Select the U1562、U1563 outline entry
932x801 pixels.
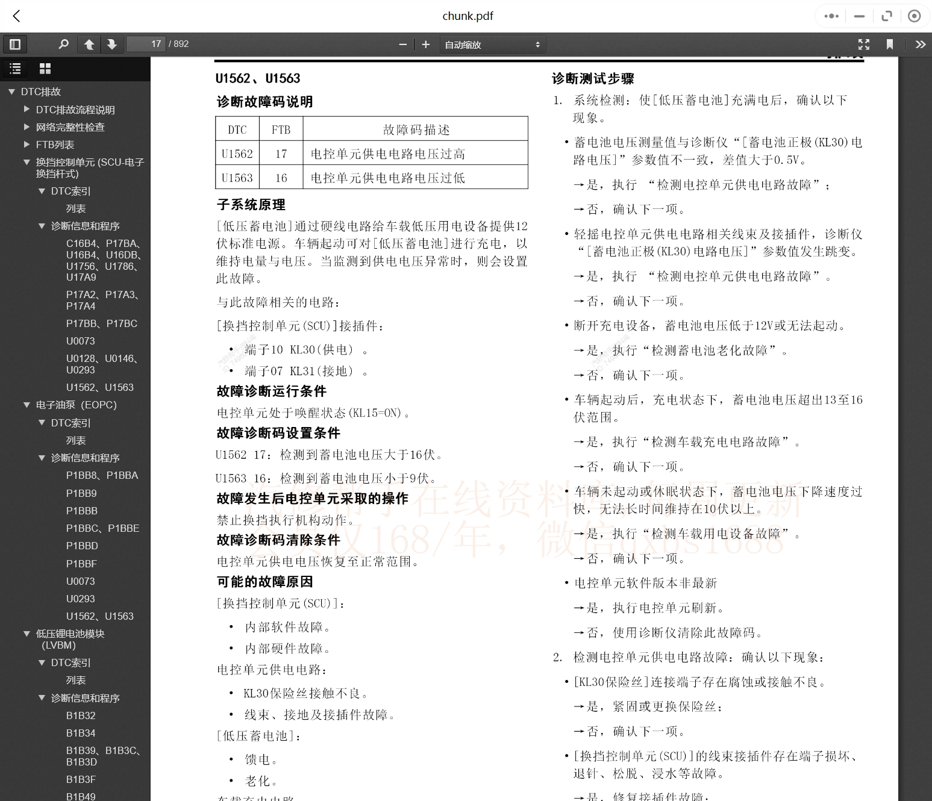coord(102,387)
